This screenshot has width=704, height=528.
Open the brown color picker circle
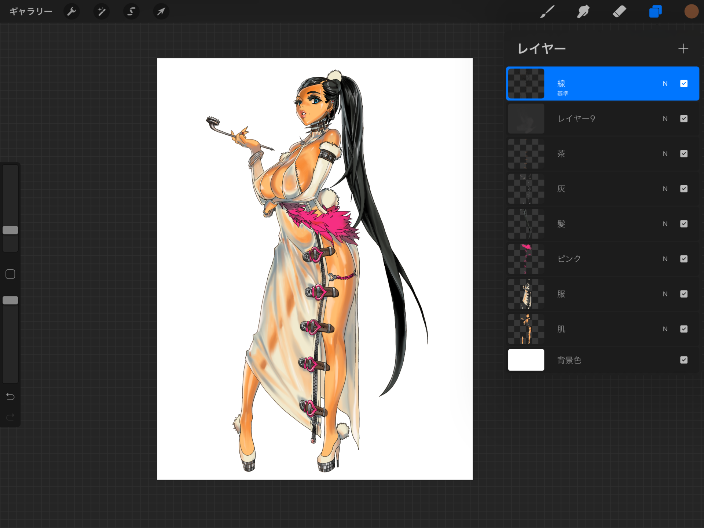tap(691, 11)
